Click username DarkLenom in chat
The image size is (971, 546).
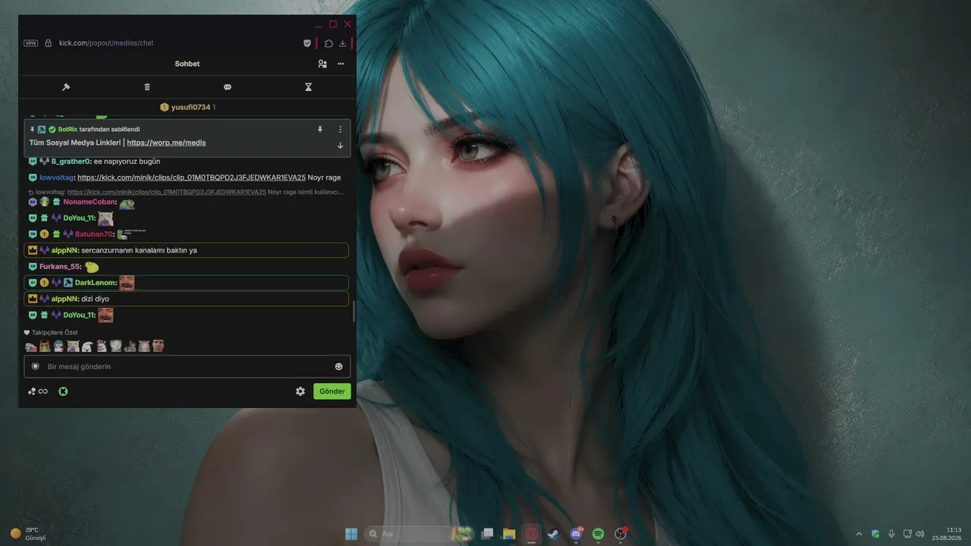click(96, 283)
